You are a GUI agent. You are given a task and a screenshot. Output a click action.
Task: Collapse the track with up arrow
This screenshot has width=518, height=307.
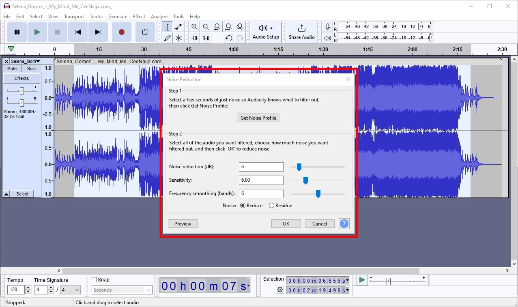[6, 194]
